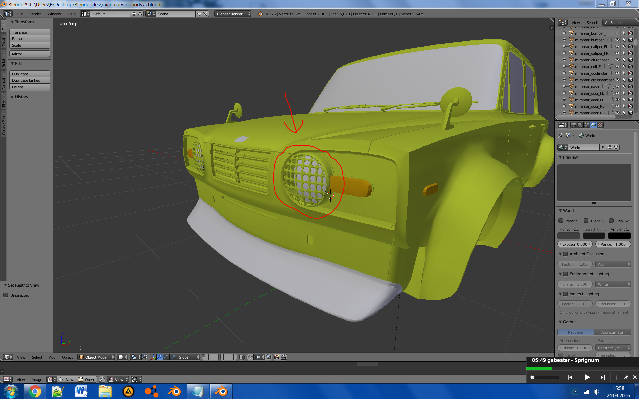Open the Object Mode dropdown

tap(96, 357)
